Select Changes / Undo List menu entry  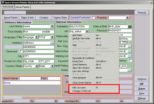point(81,91)
